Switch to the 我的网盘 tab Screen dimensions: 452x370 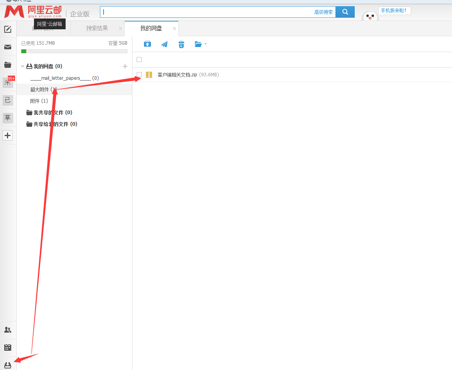[x=151, y=28]
